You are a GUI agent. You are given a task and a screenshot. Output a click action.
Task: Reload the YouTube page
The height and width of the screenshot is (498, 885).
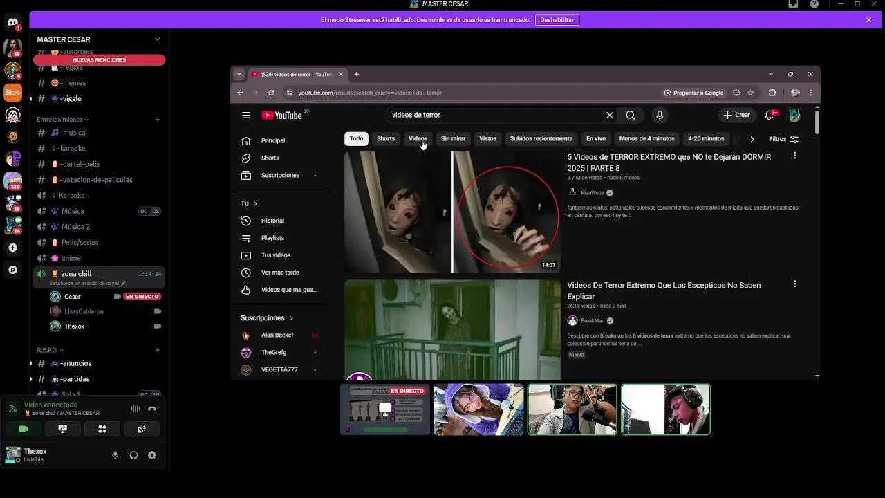pos(271,93)
